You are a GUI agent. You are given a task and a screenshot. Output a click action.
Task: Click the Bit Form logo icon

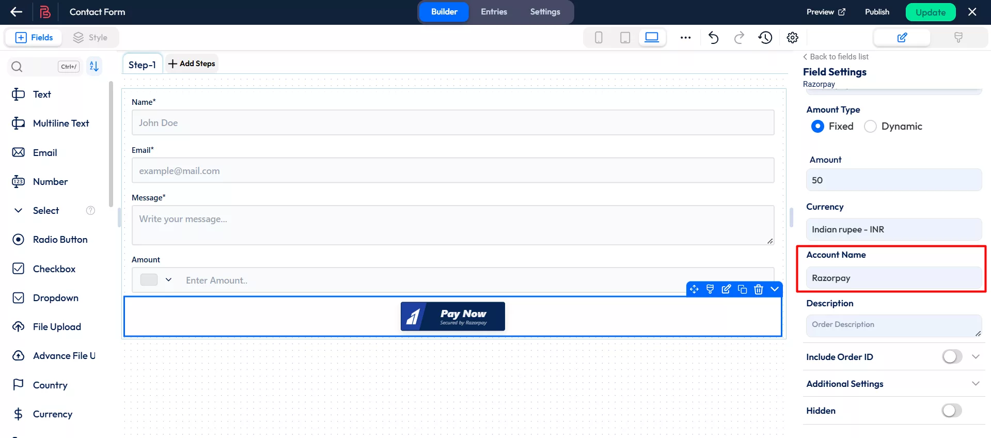[45, 12]
